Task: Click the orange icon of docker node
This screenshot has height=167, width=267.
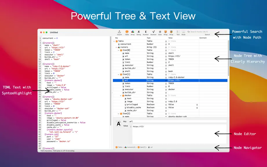Action: pyautogui.click(x=123, y=96)
